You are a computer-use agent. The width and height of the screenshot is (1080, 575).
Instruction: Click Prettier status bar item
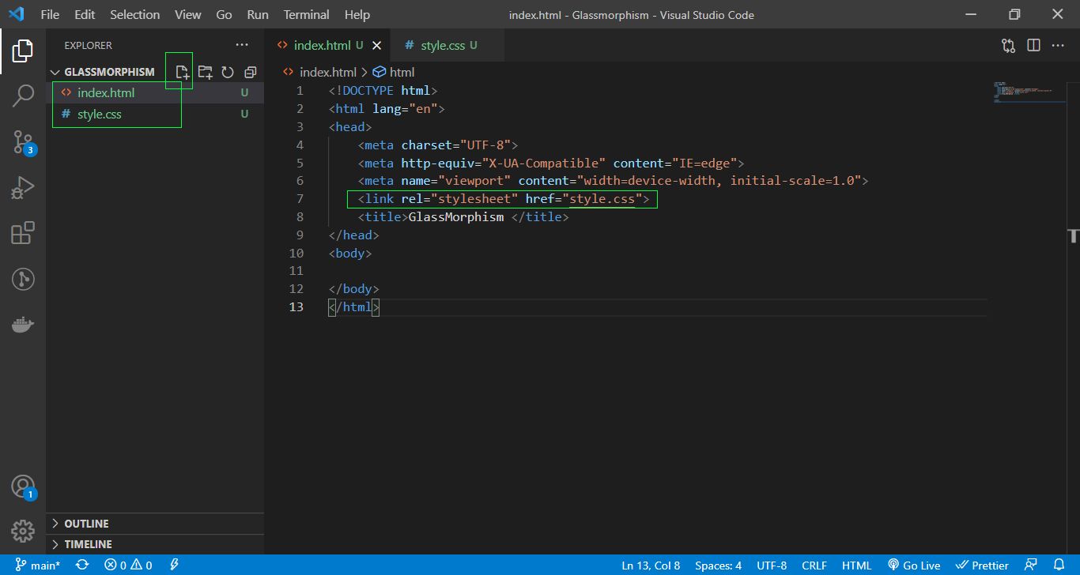pyautogui.click(x=982, y=565)
